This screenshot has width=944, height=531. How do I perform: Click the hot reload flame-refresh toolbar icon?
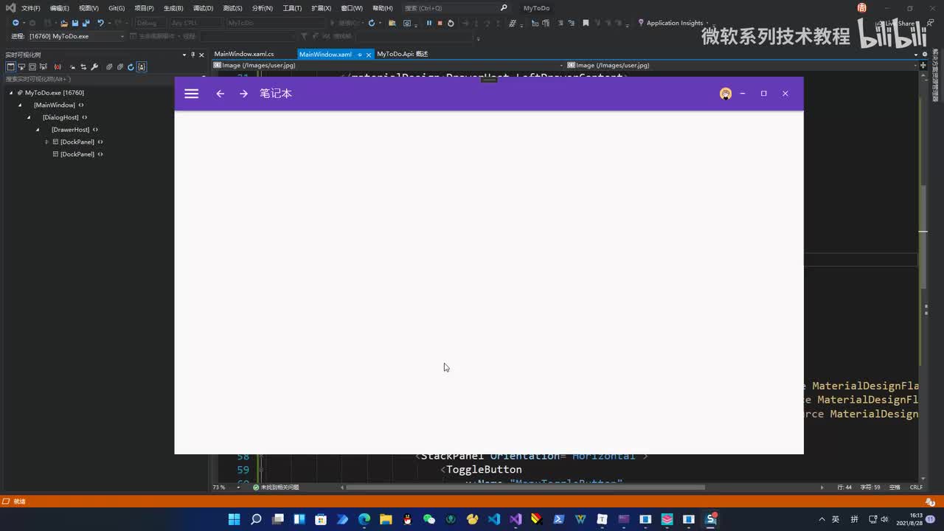coord(372,23)
